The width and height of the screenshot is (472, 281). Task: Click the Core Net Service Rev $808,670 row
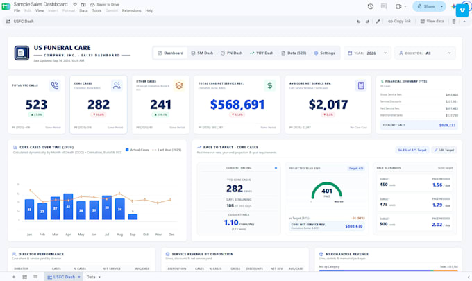coord(327,226)
